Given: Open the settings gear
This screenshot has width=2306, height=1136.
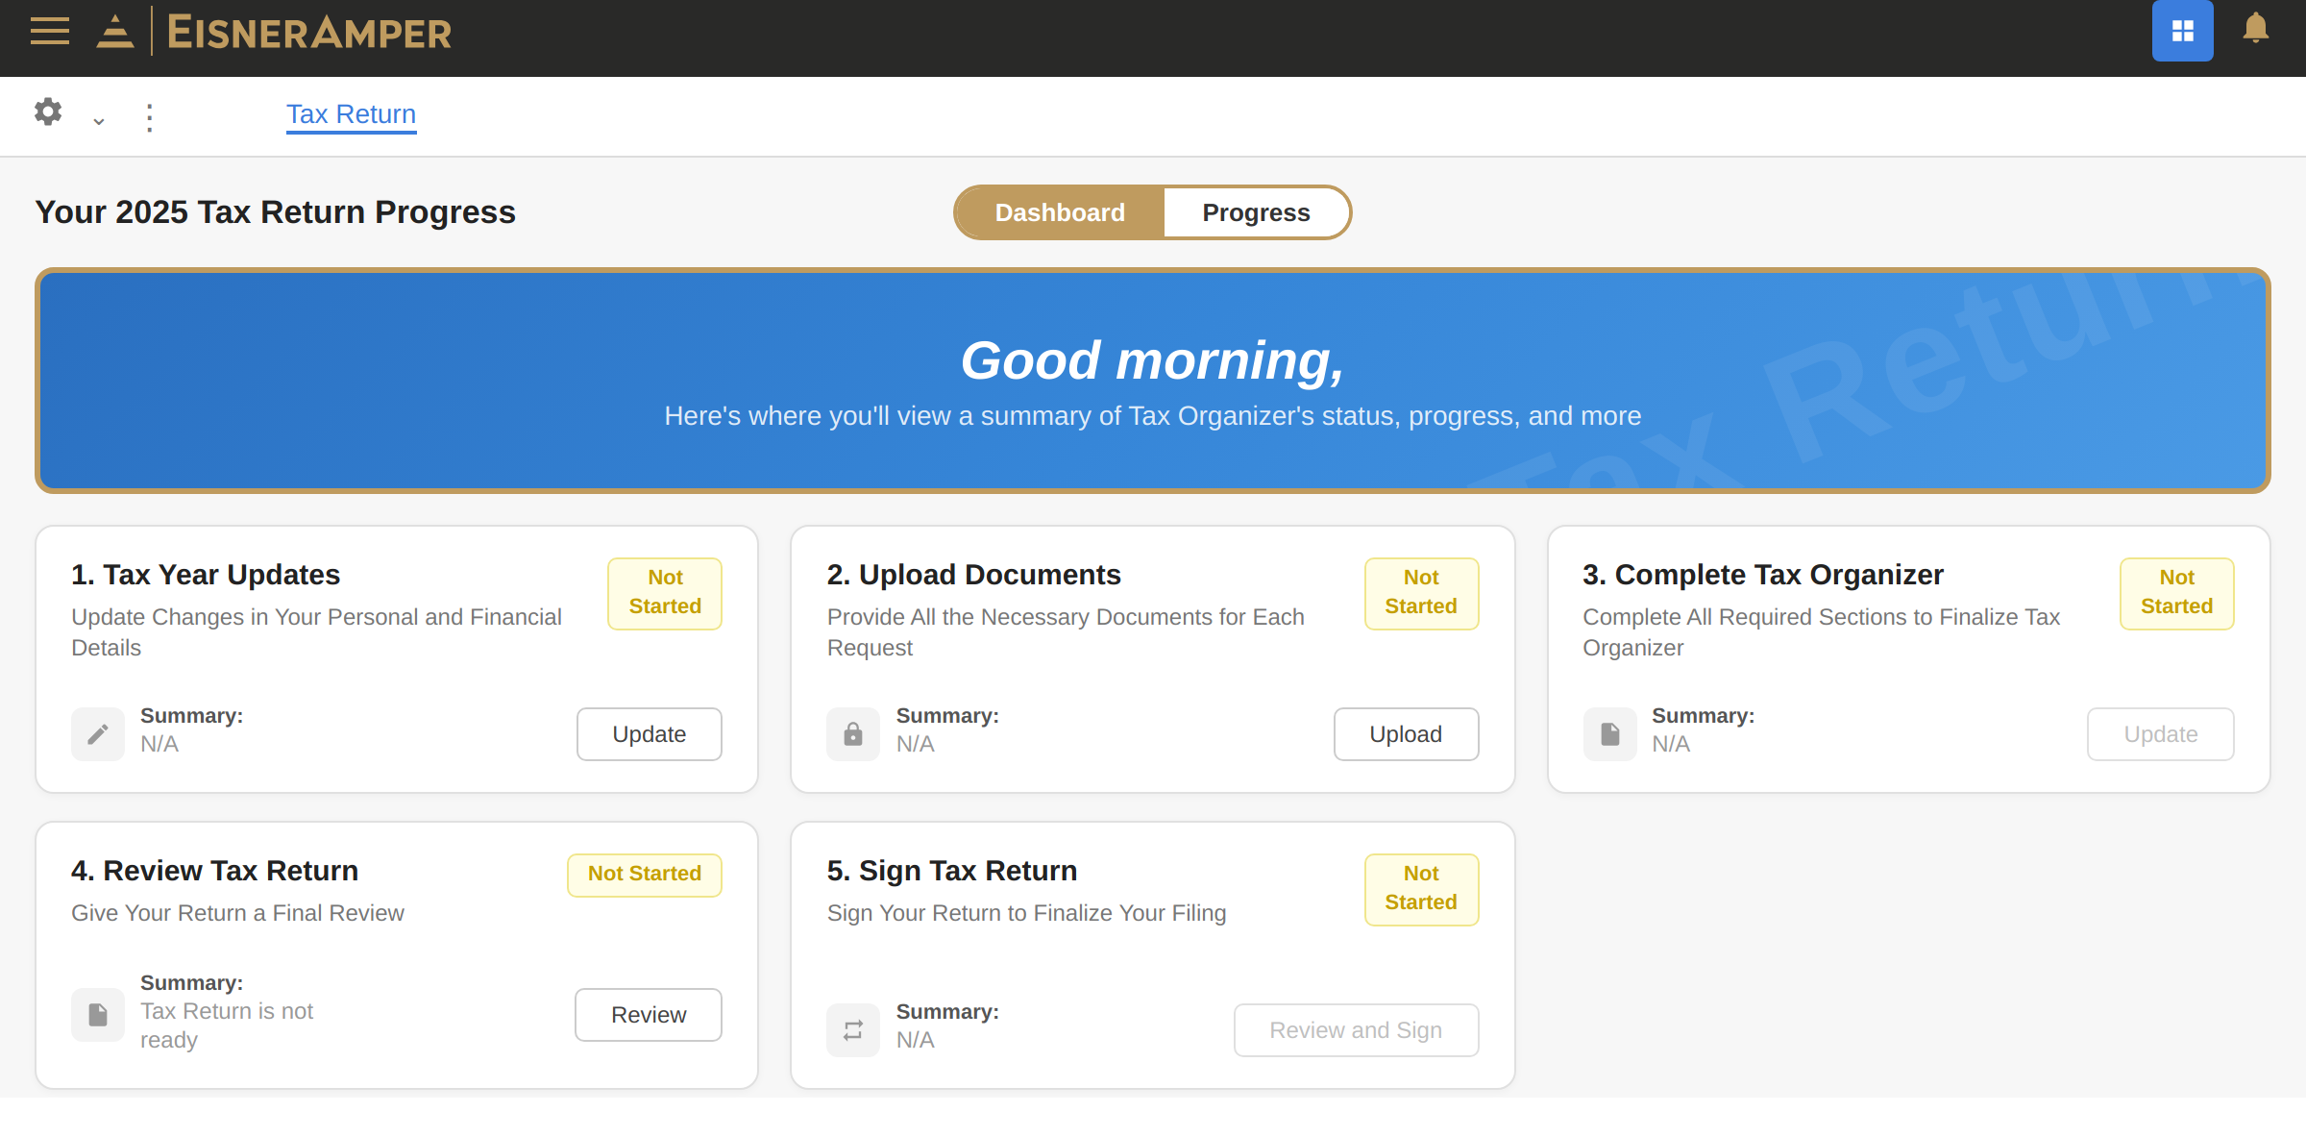Looking at the screenshot, I should pyautogui.click(x=48, y=113).
